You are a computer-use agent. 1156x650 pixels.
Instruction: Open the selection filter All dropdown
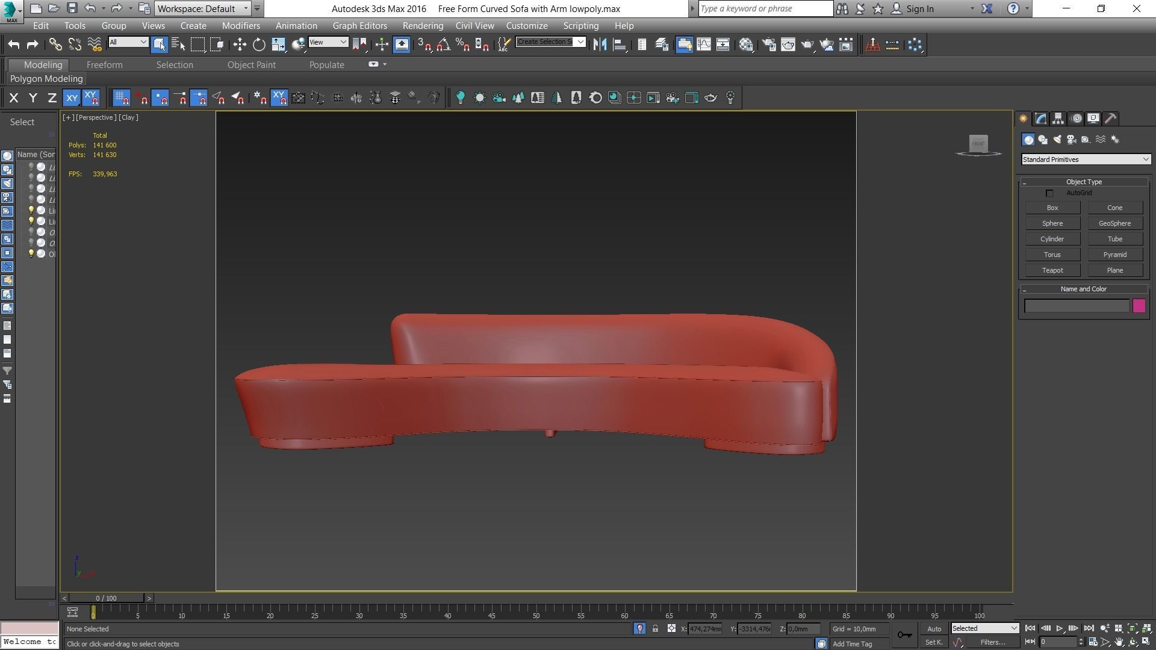128,42
